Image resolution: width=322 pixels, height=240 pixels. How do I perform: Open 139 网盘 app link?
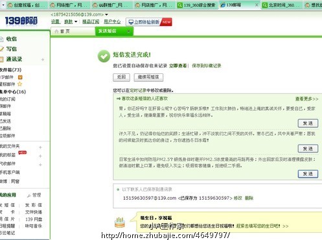coord(34,219)
